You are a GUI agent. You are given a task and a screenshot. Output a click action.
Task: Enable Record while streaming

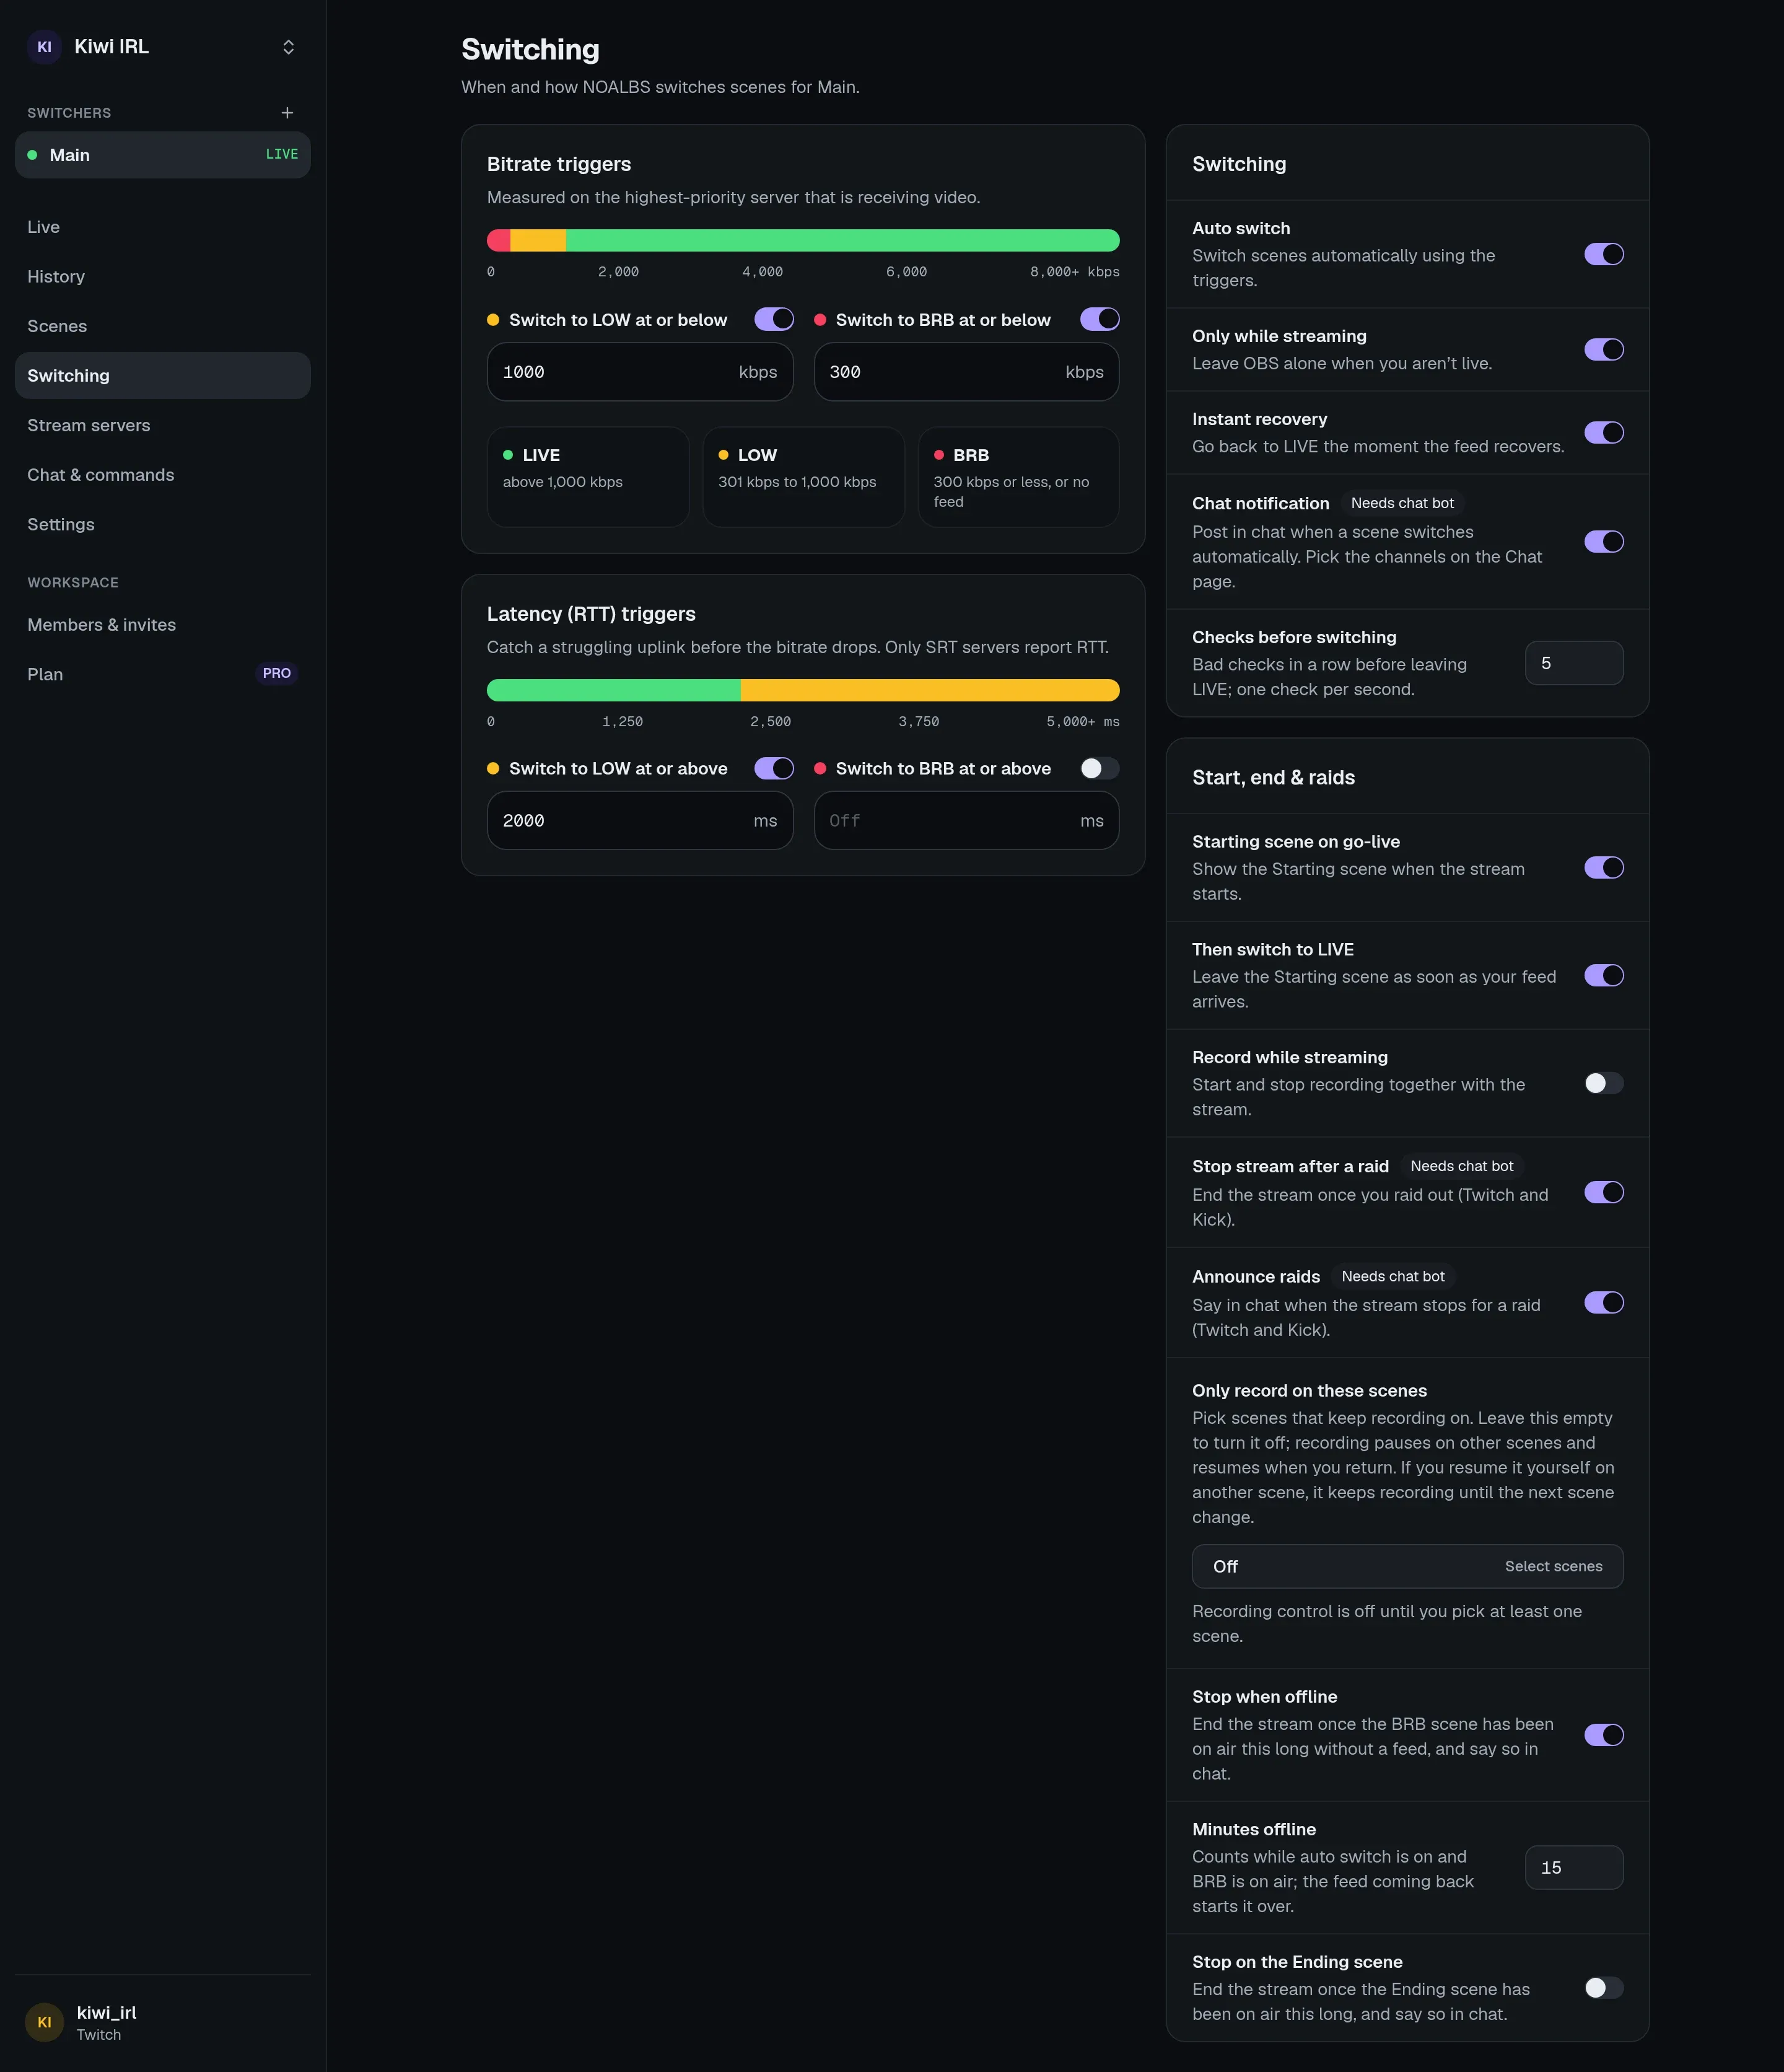click(1603, 1083)
